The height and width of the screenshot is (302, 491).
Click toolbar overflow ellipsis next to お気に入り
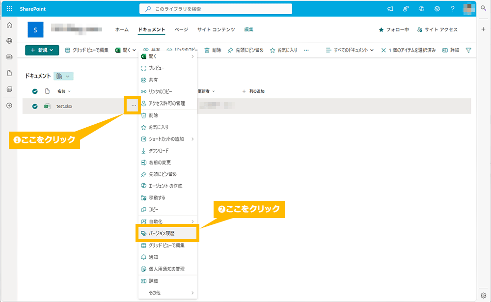point(306,50)
